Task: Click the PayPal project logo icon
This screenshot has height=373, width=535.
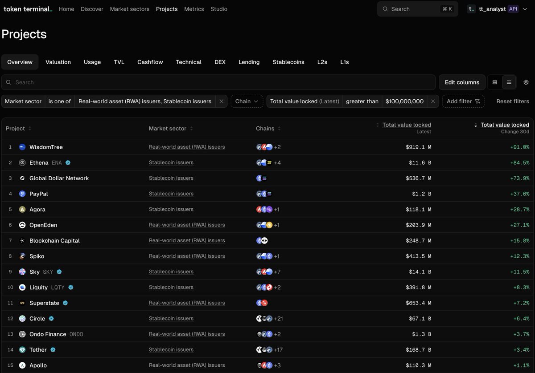Action: [x=22, y=194]
